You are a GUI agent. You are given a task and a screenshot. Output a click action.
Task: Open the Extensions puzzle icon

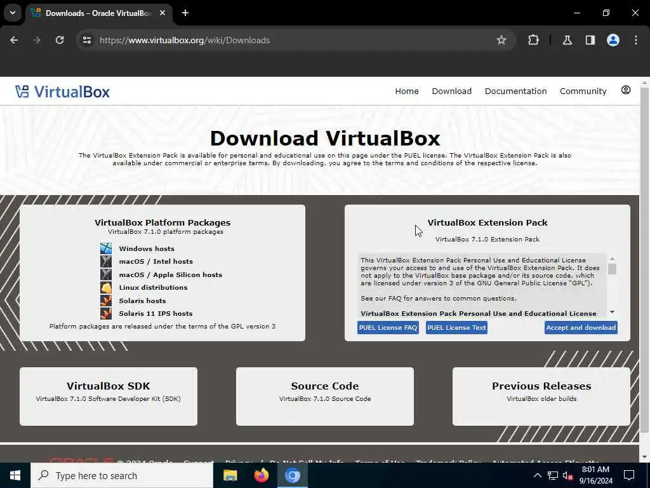(533, 40)
